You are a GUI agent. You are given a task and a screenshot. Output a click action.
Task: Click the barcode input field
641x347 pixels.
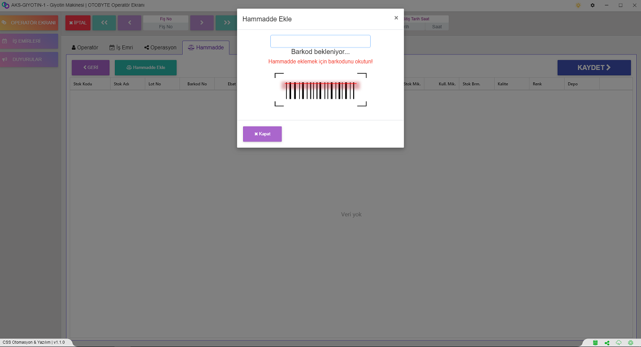[320, 42]
